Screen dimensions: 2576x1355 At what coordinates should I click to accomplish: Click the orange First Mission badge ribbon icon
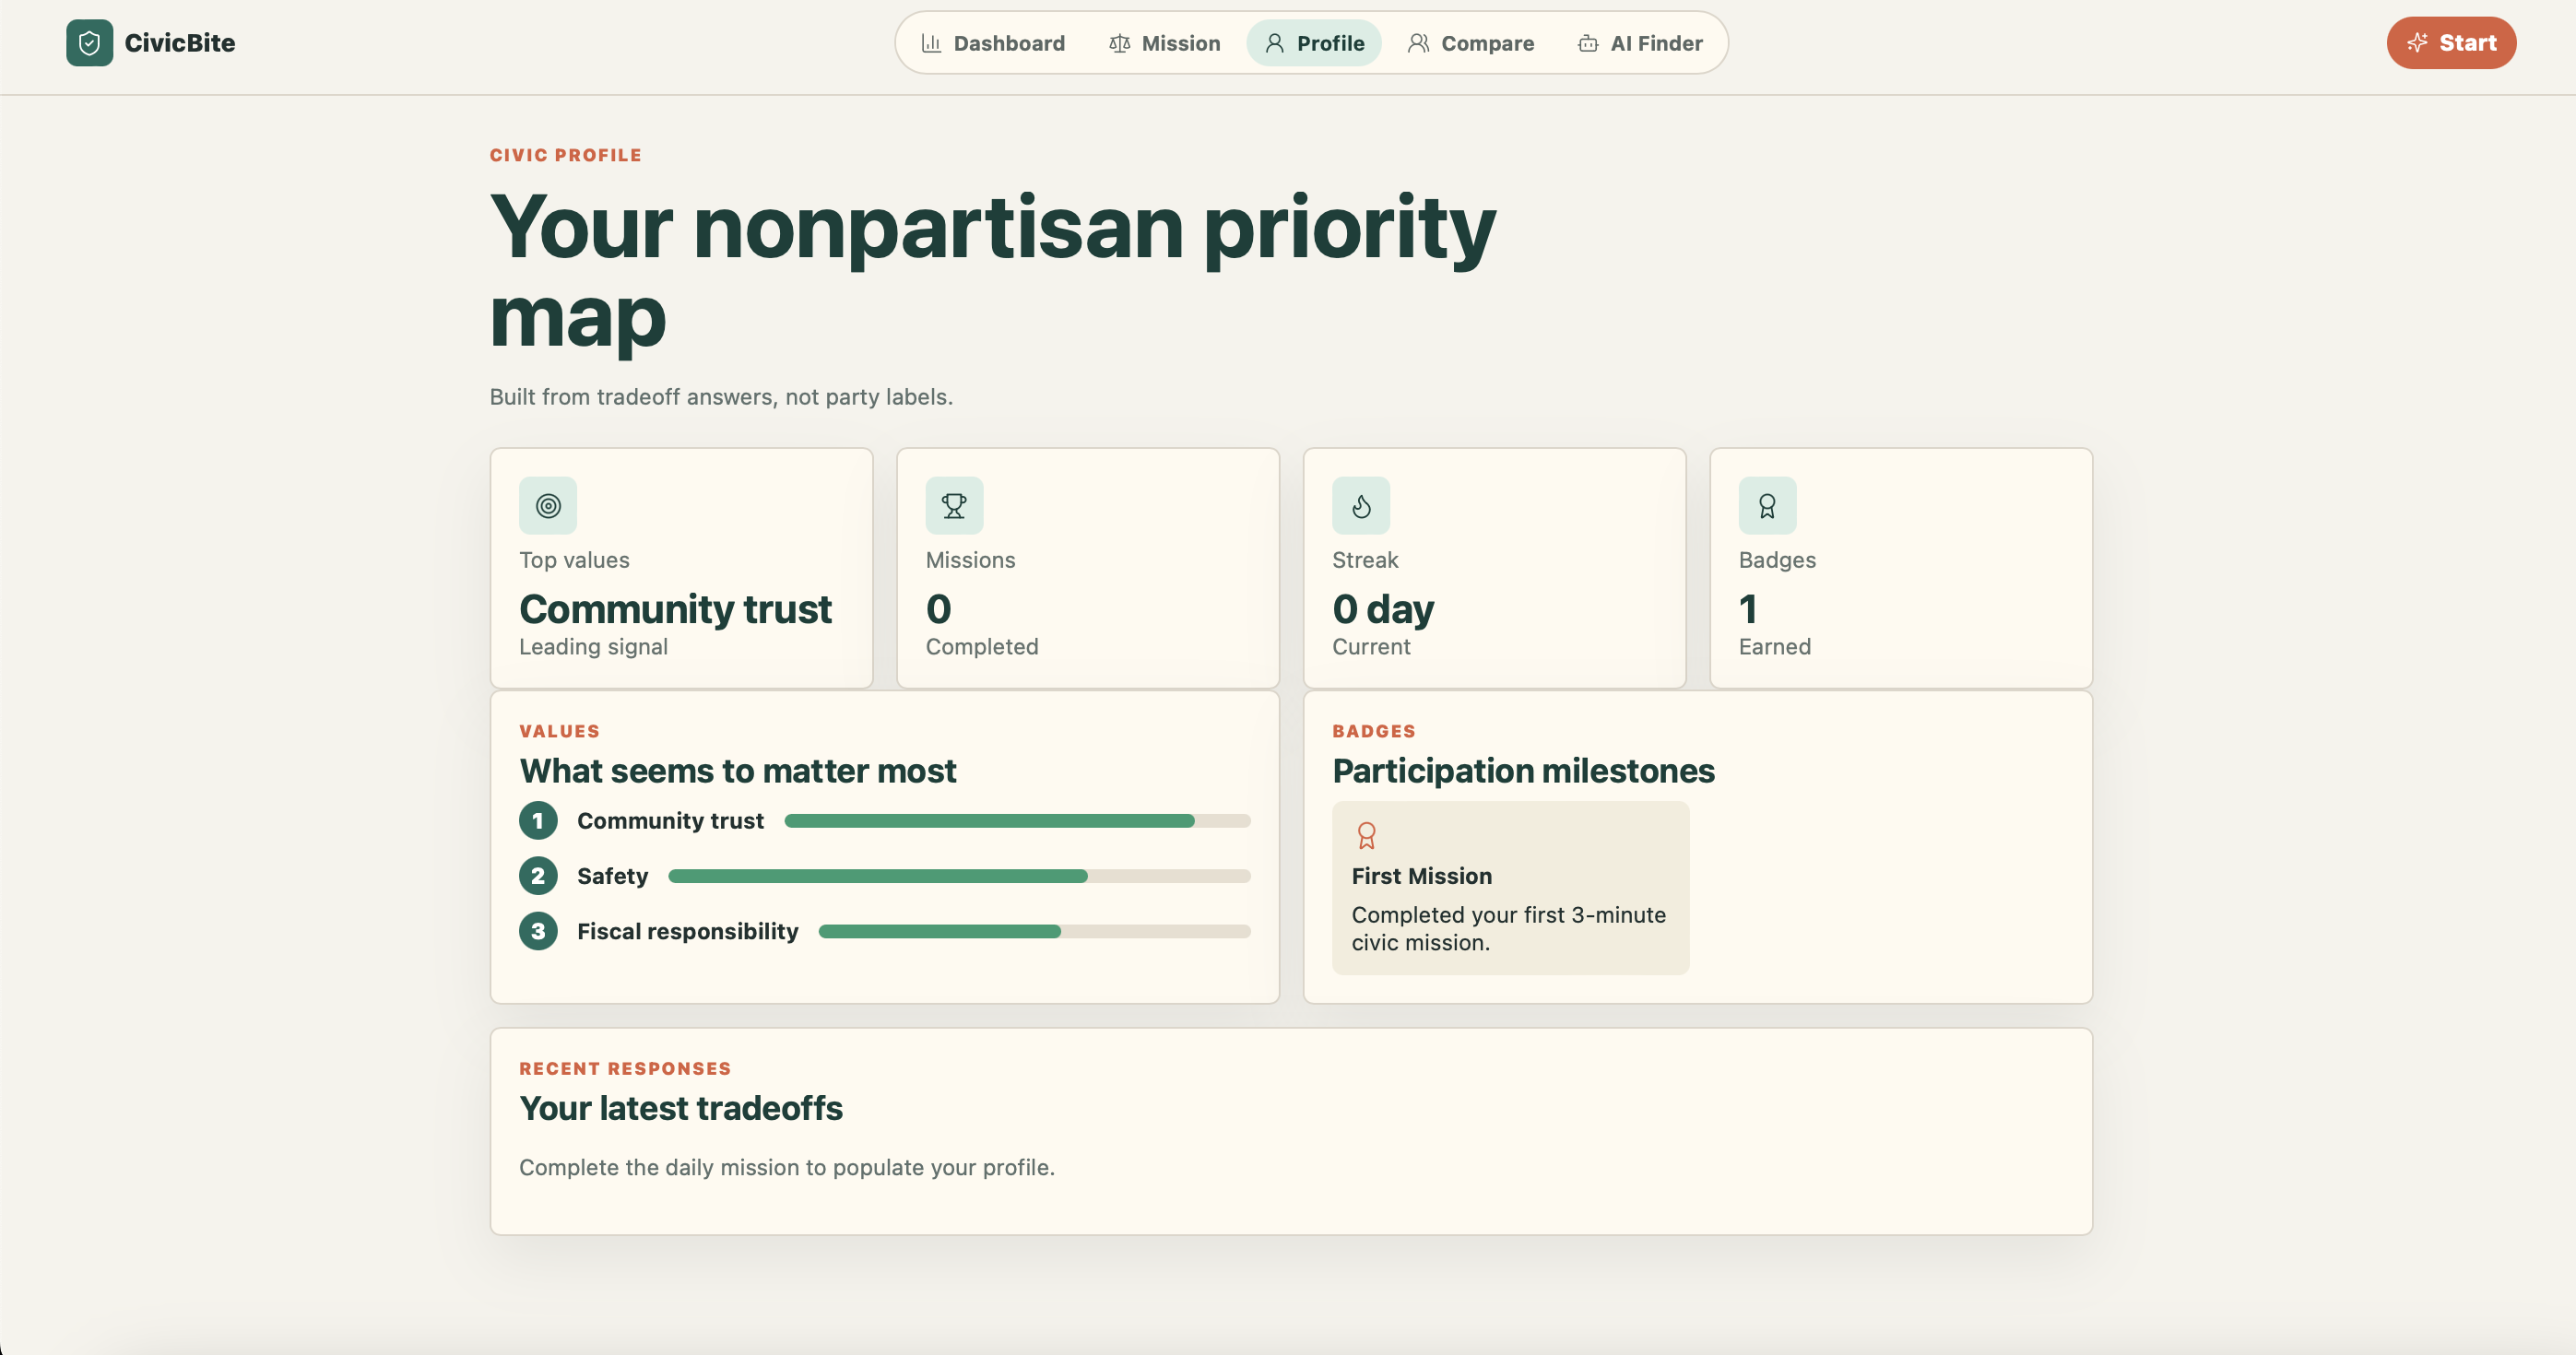1366,835
